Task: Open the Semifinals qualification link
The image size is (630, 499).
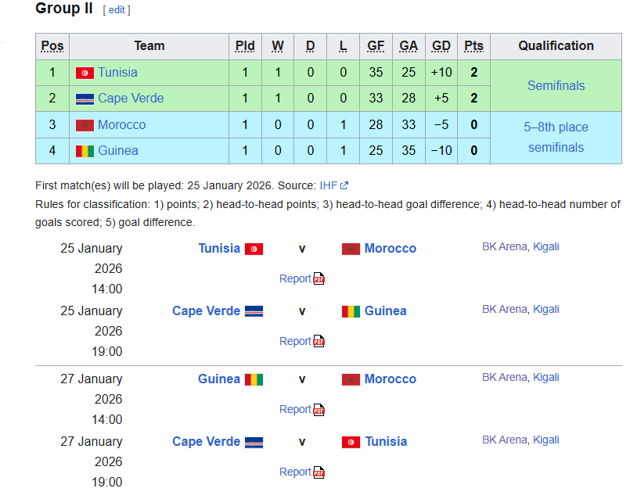Action: point(556,85)
